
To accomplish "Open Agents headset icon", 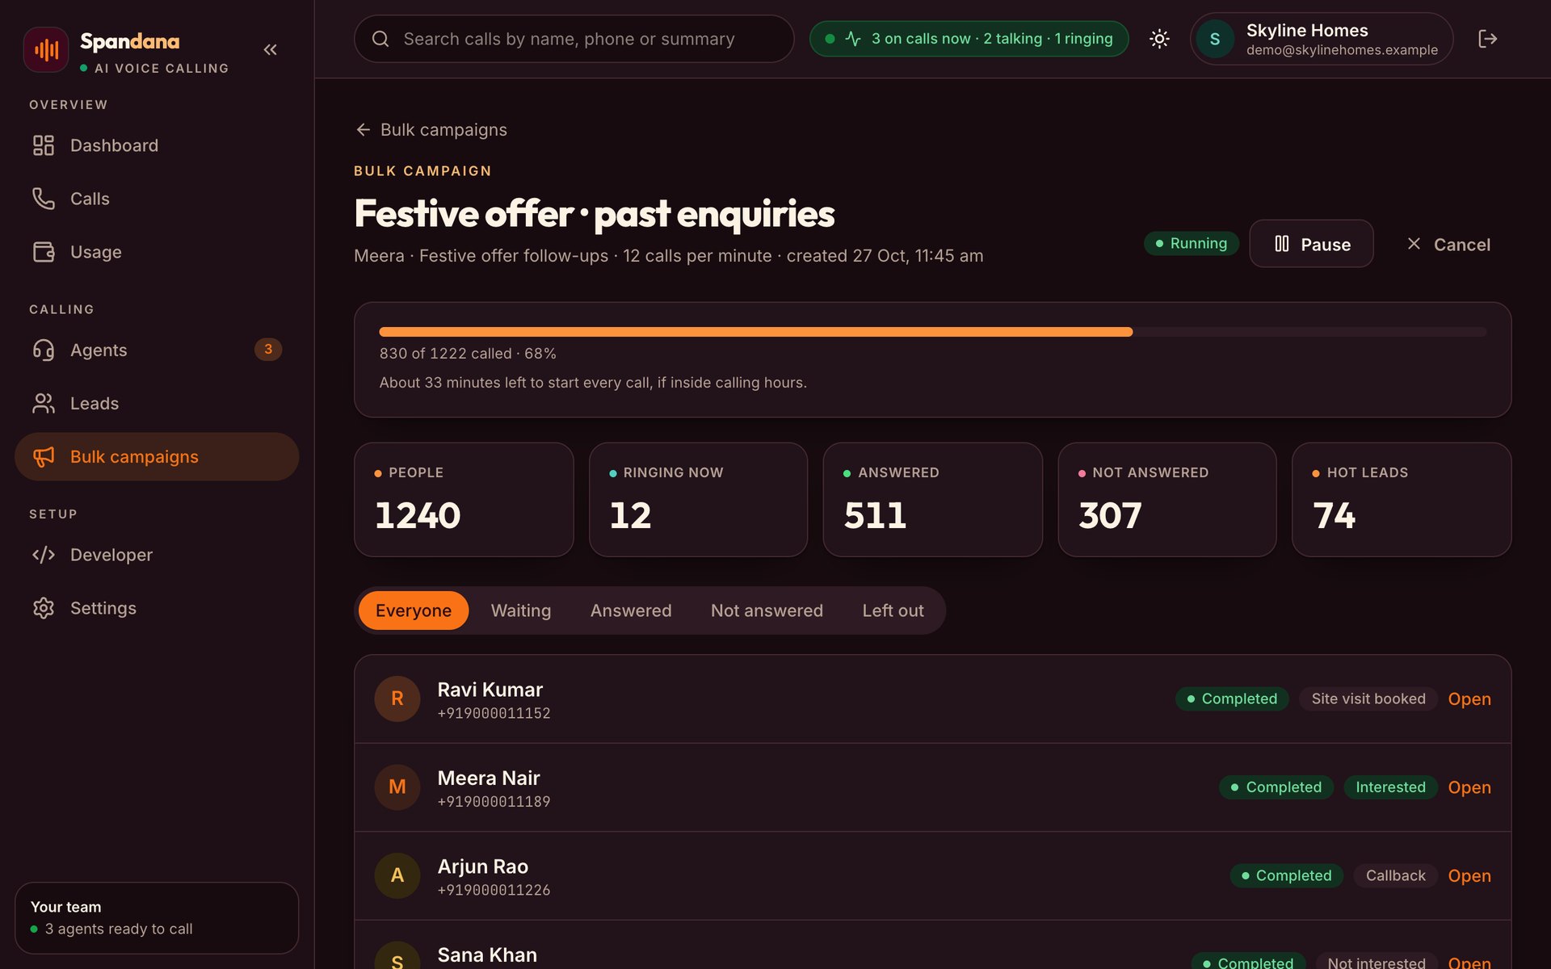I will point(44,350).
